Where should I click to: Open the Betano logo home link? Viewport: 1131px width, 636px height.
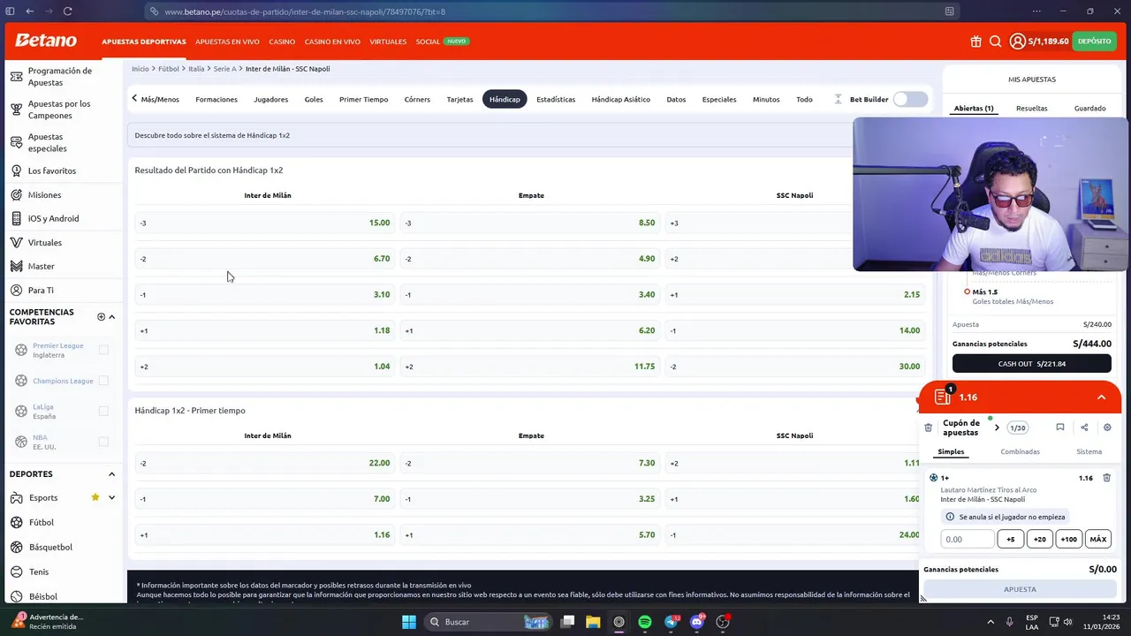46,41
